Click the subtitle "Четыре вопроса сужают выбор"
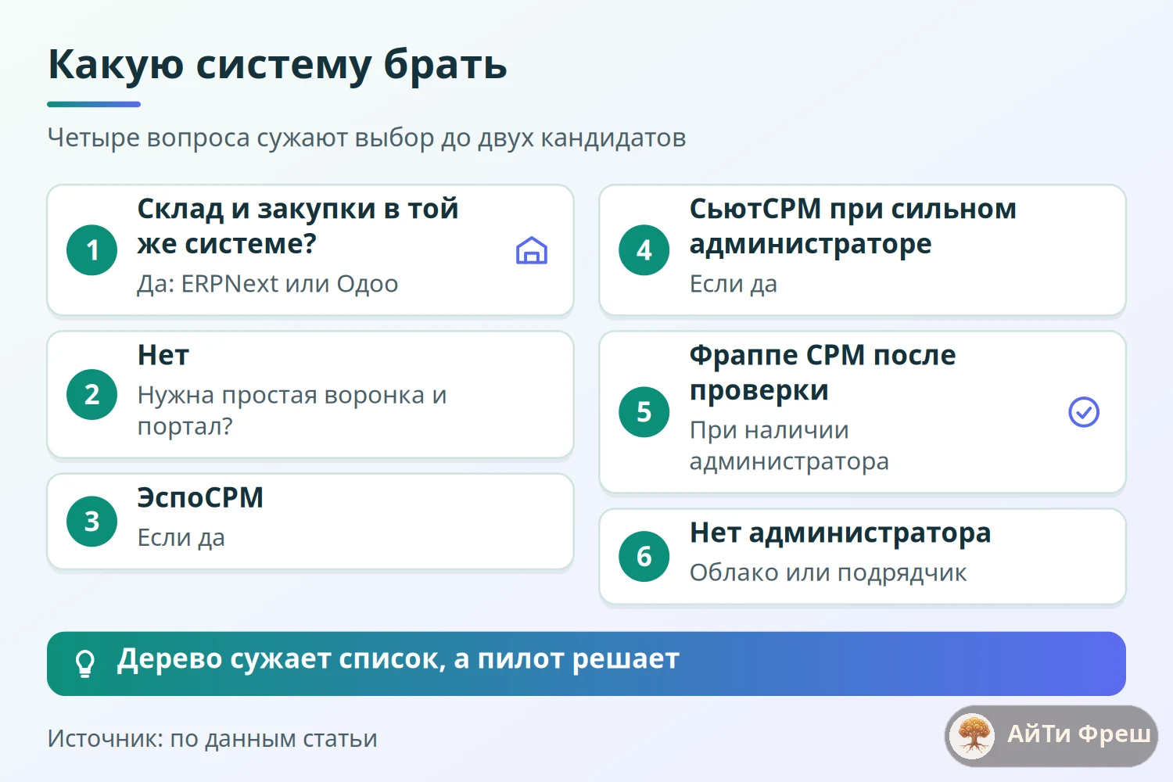Image resolution: width=1173 pixels, height=782 pixels. (x=367, y=138)
